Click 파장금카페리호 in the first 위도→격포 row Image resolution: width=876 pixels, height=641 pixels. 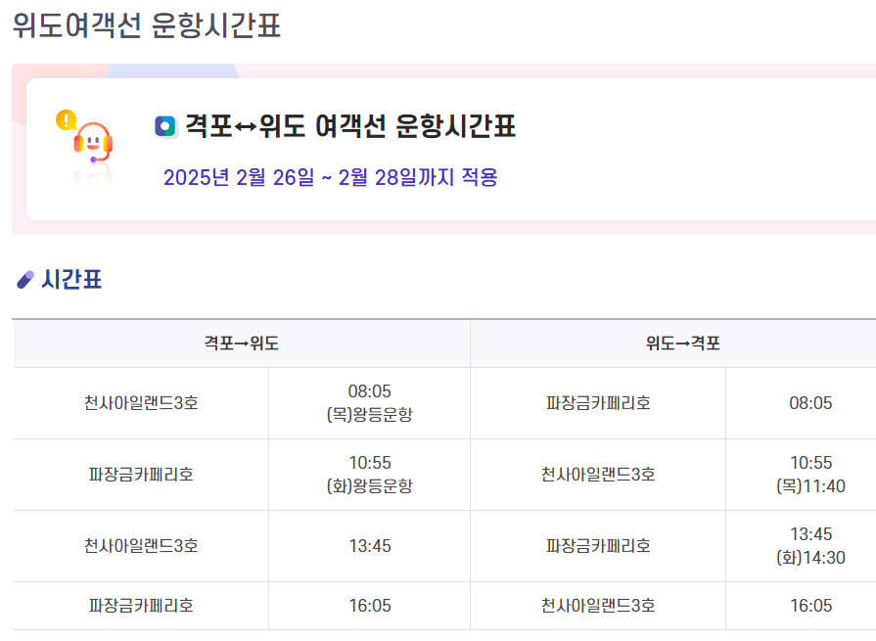pos(598,403)
